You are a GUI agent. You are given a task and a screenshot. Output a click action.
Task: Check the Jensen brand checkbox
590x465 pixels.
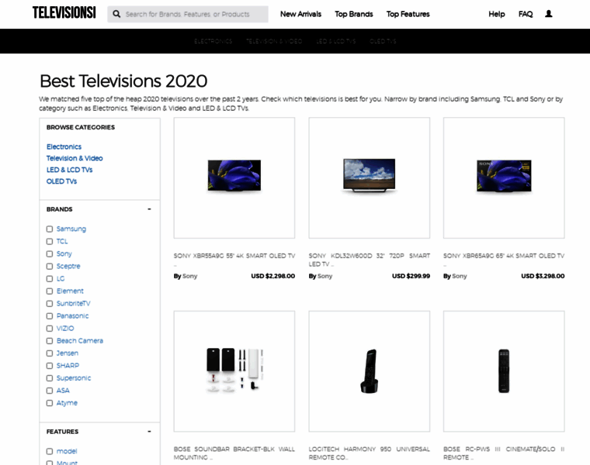[x=49, y=353]
